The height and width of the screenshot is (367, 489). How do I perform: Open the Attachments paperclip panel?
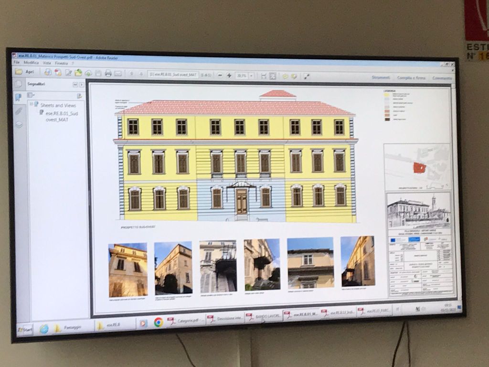pyautogui.click(x=19, y=111)
